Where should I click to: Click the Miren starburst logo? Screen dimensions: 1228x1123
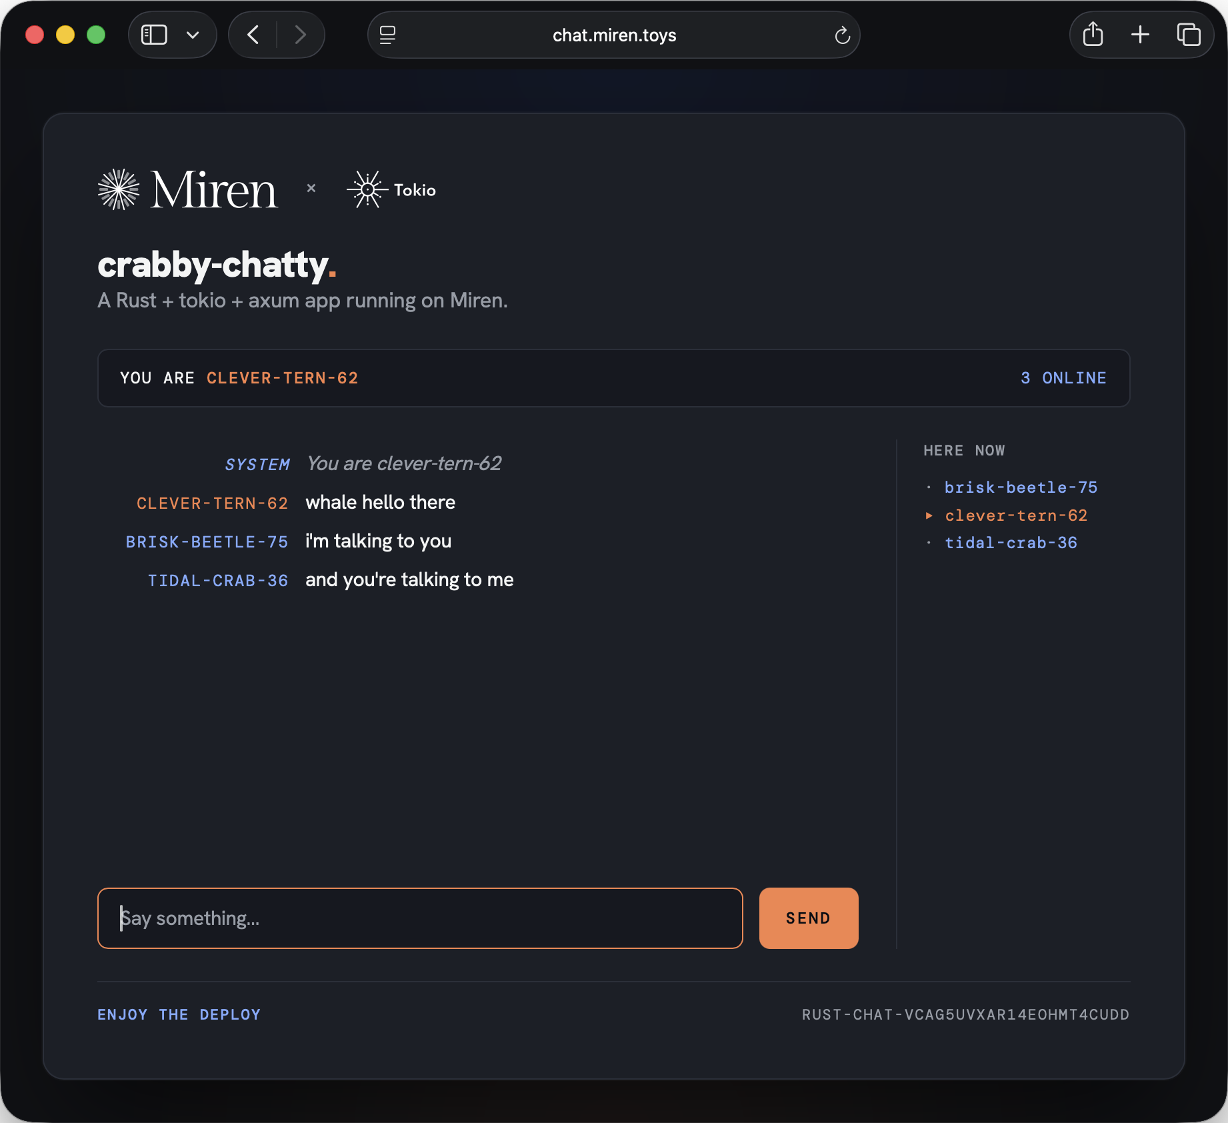point(119,189)
